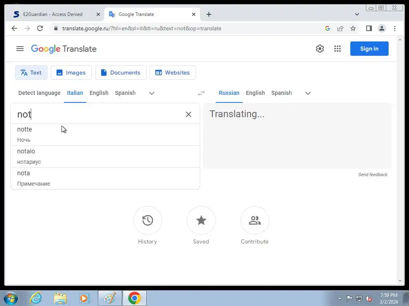Go back in browser history
Viewport: 409px width, 306px height.
point(14,28)
